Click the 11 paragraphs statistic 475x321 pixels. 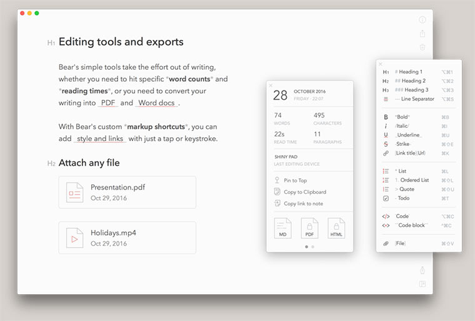327,137
